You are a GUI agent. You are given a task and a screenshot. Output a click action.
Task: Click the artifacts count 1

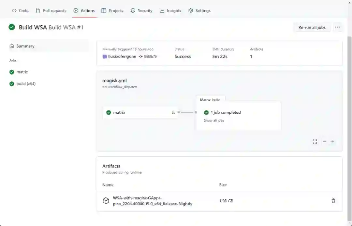click(251, 56)
